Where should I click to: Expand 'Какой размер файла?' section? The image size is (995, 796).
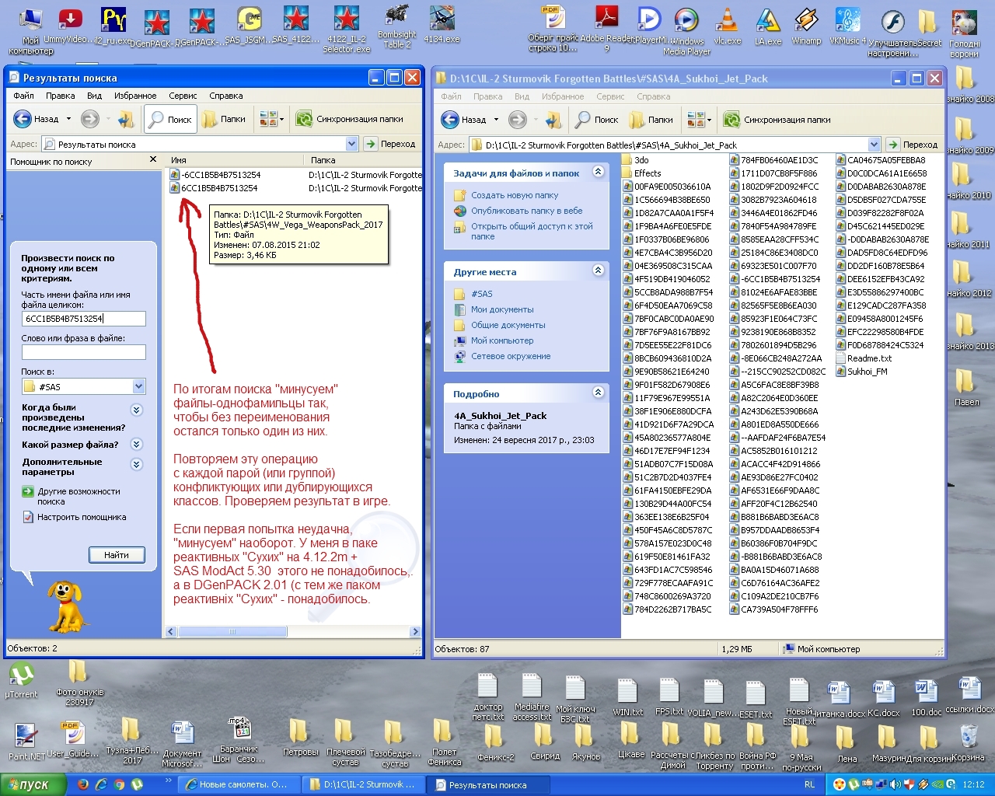click(137, 445)
